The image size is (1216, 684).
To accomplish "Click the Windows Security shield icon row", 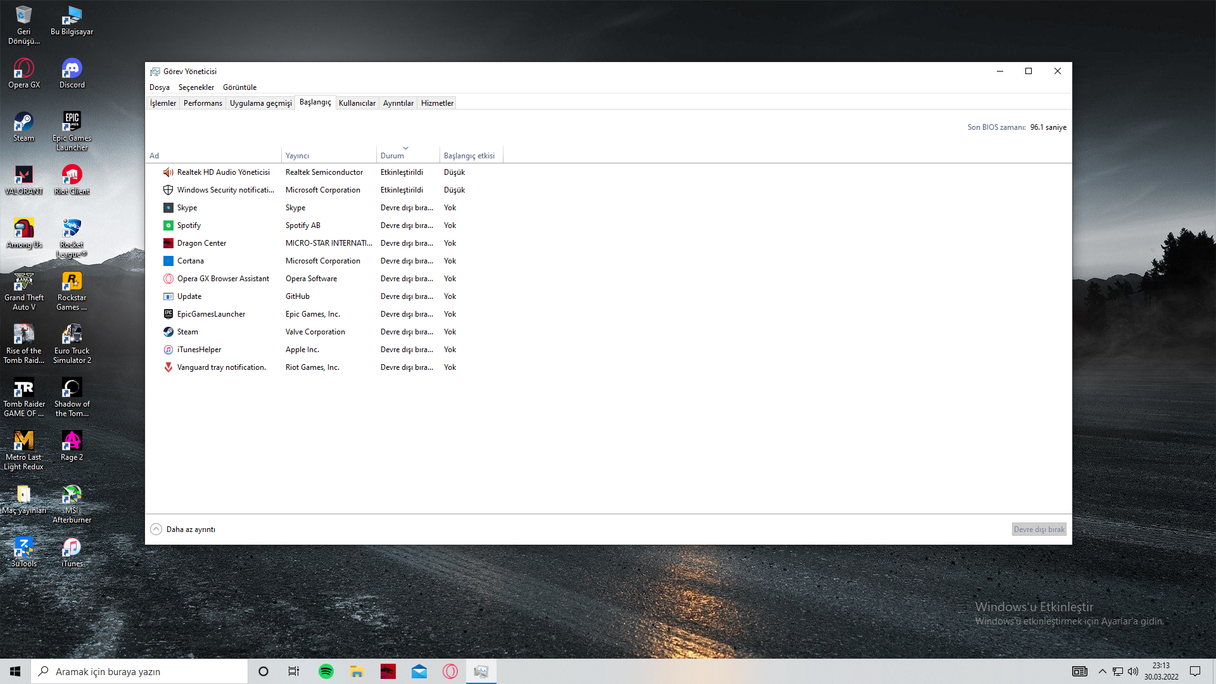I will [168, 190].
